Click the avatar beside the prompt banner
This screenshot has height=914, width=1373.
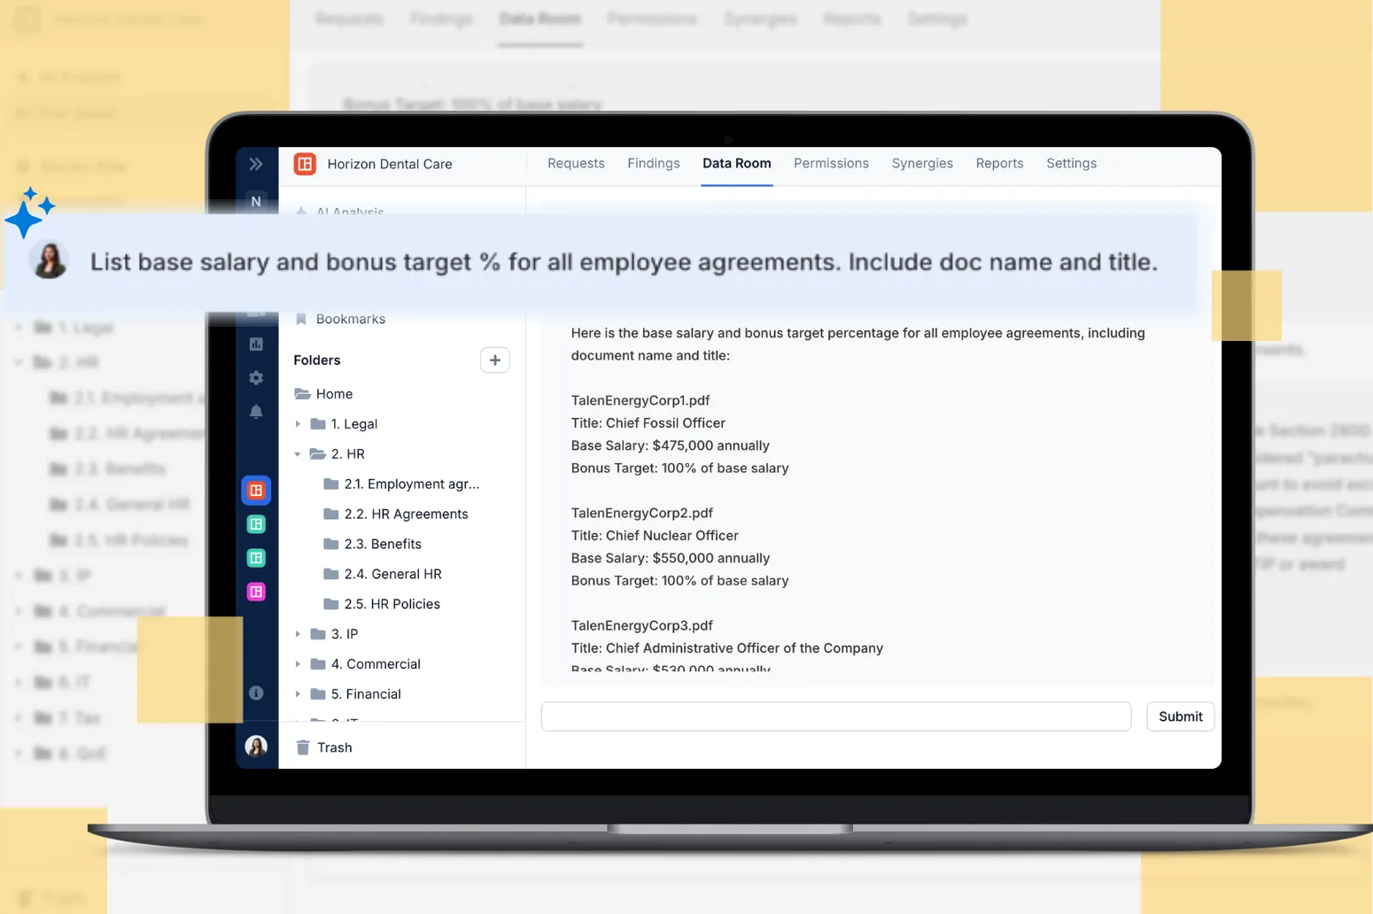49,261
